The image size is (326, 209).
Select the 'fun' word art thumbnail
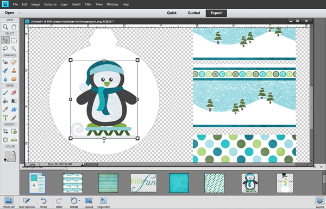143,183
